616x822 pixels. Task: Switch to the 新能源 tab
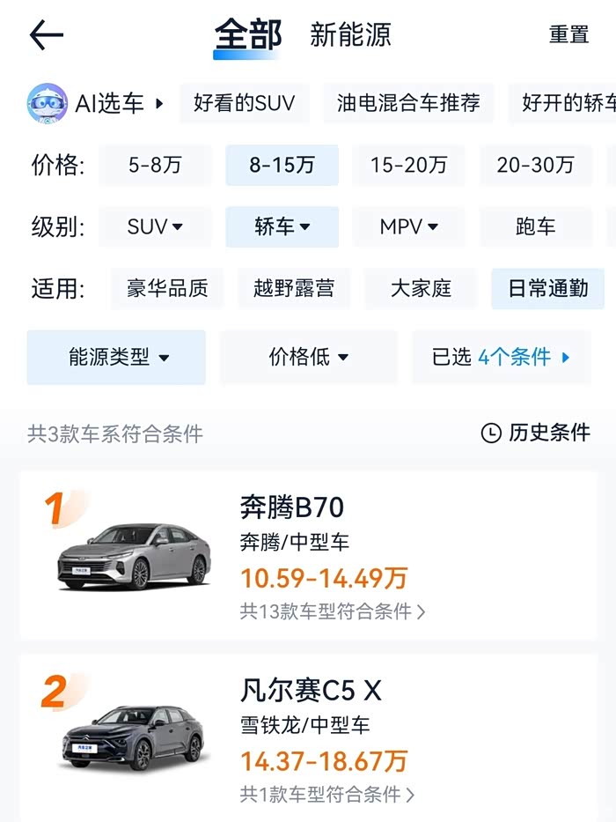(x=350, y=35)
